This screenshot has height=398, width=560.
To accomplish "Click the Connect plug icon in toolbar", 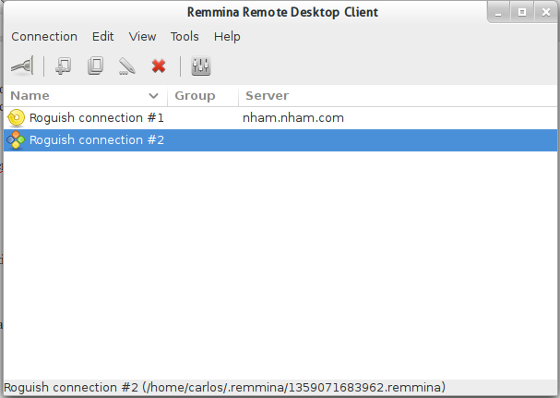I will [x=22, y=66].
